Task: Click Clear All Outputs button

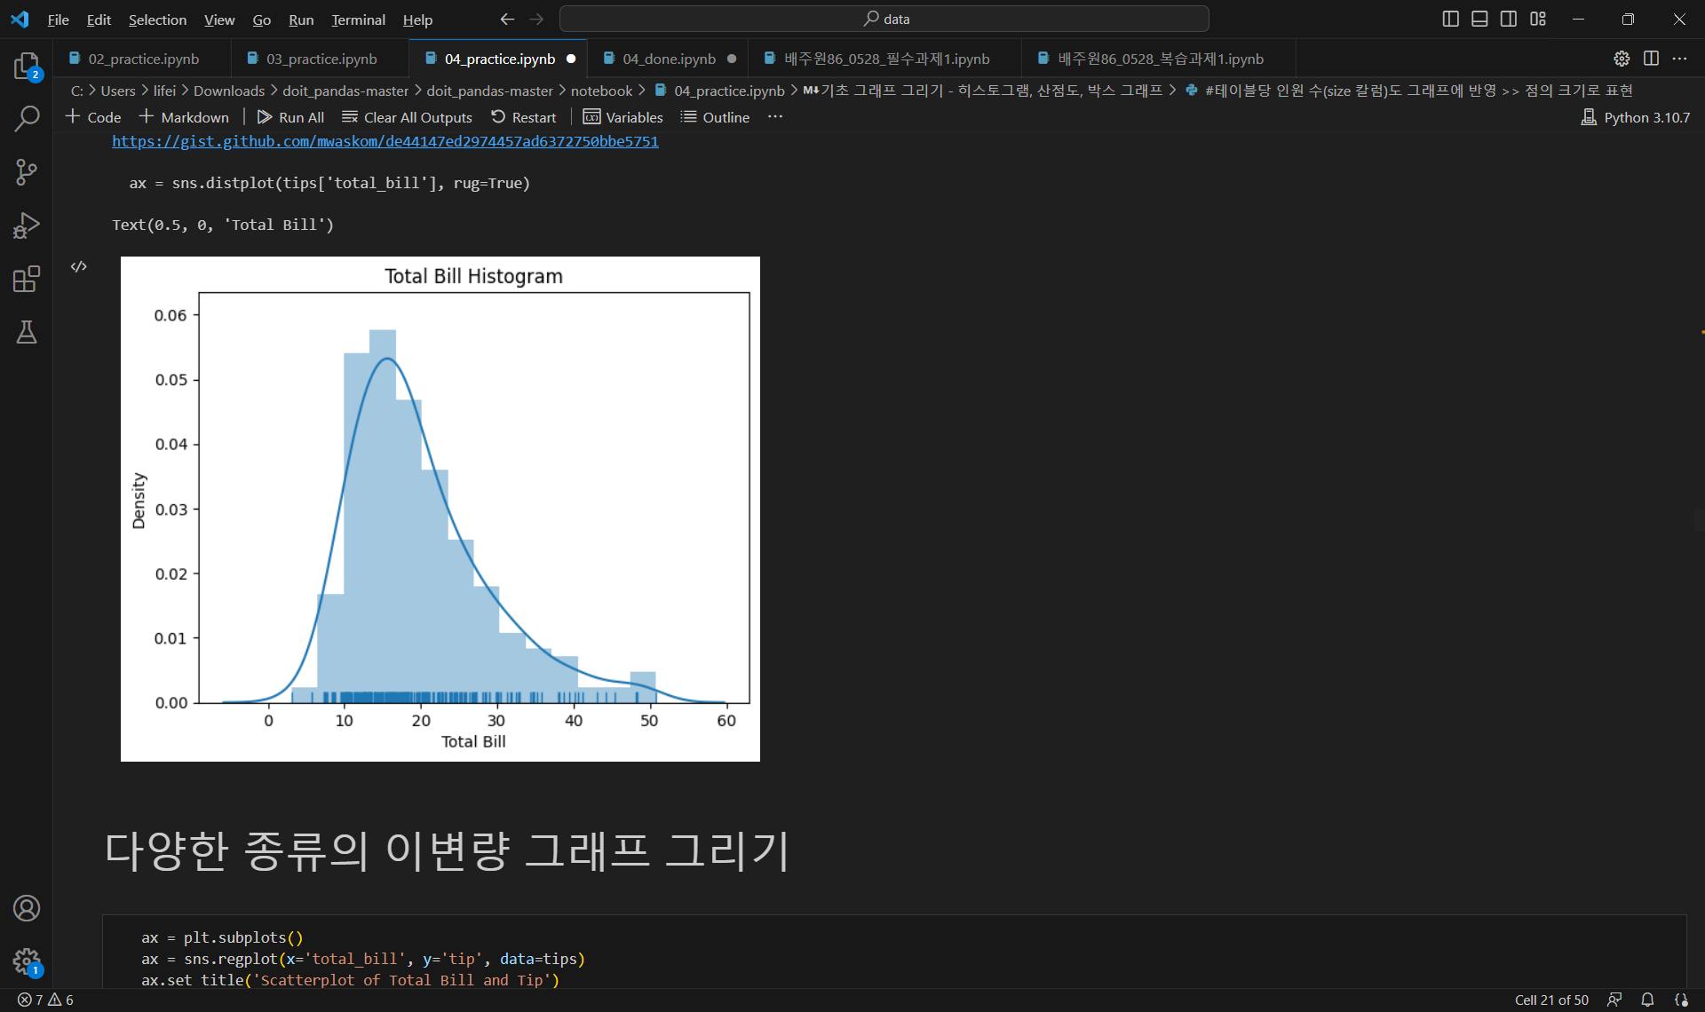Action: tap(408, 117)
